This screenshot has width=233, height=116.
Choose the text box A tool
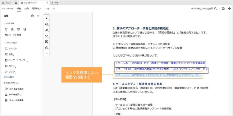tap(47, 42)
